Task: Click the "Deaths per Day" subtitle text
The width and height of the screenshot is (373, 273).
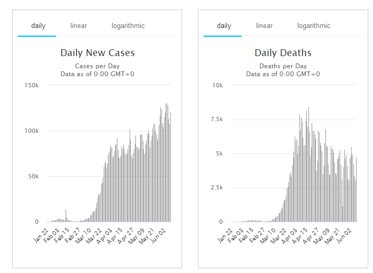Action: (x=283, y=66)
